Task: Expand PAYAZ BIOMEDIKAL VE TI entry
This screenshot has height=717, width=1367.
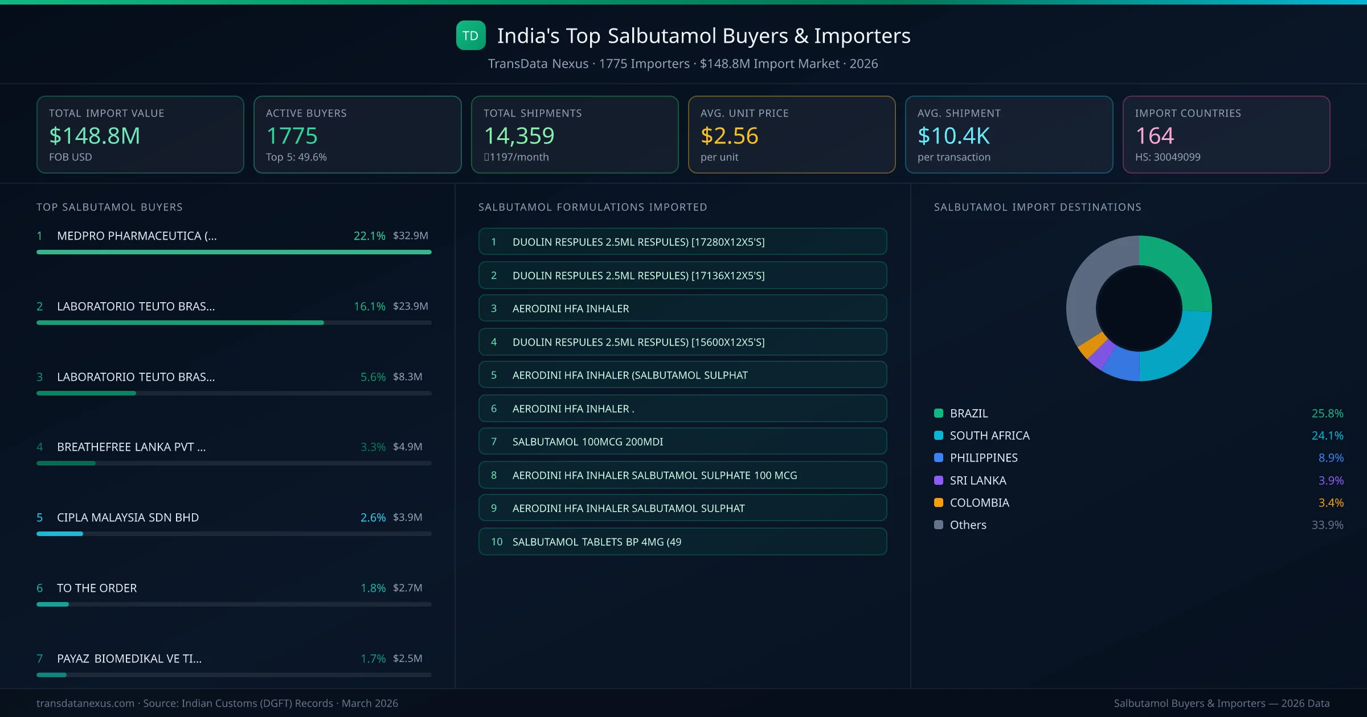Action: click(129, 658)
